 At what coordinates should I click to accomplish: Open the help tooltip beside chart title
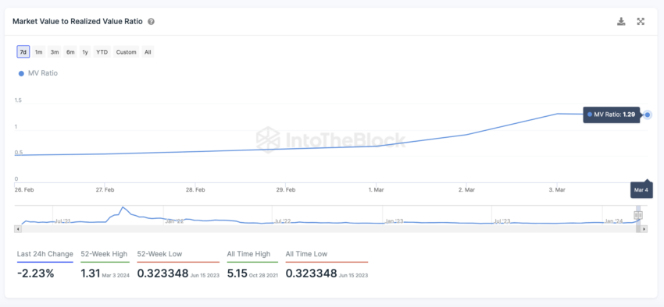click(x=151, y=22)
